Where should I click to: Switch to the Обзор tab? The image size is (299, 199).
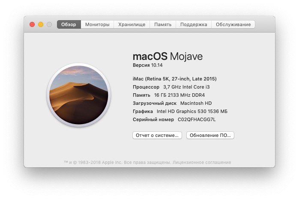69,24
